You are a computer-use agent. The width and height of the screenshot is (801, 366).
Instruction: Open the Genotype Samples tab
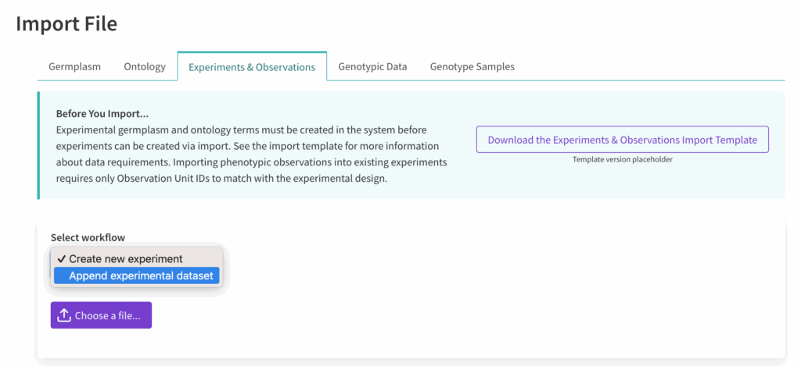[x=472, y=67]
